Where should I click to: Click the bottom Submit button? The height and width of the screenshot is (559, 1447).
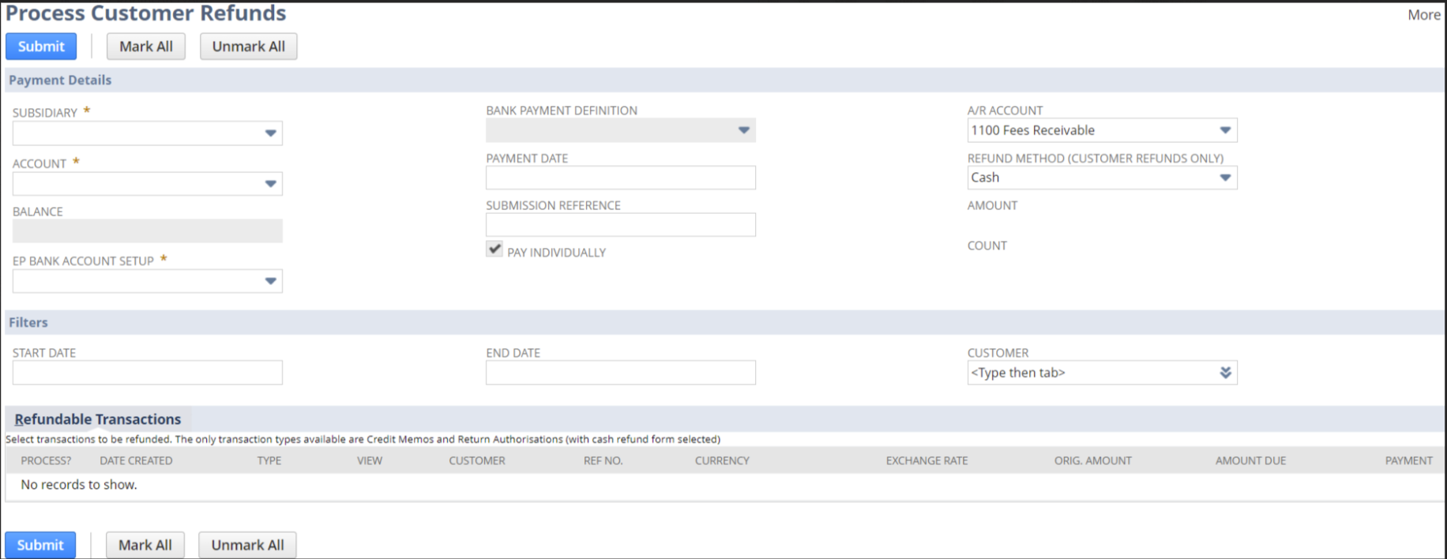click(40, 545)
